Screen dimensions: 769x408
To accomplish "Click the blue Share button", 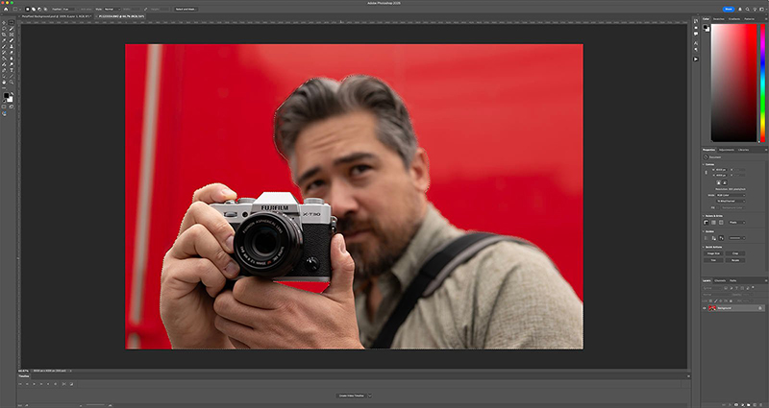I will [729, 9].
